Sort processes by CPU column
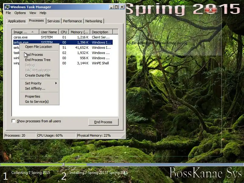 tap(64, 32)
